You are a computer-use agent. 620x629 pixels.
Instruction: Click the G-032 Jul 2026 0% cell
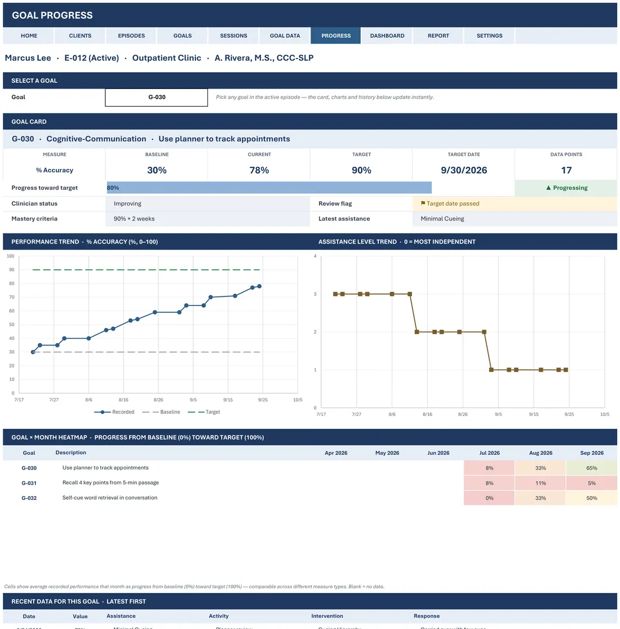pyautogui.click(x=489, y=498)
